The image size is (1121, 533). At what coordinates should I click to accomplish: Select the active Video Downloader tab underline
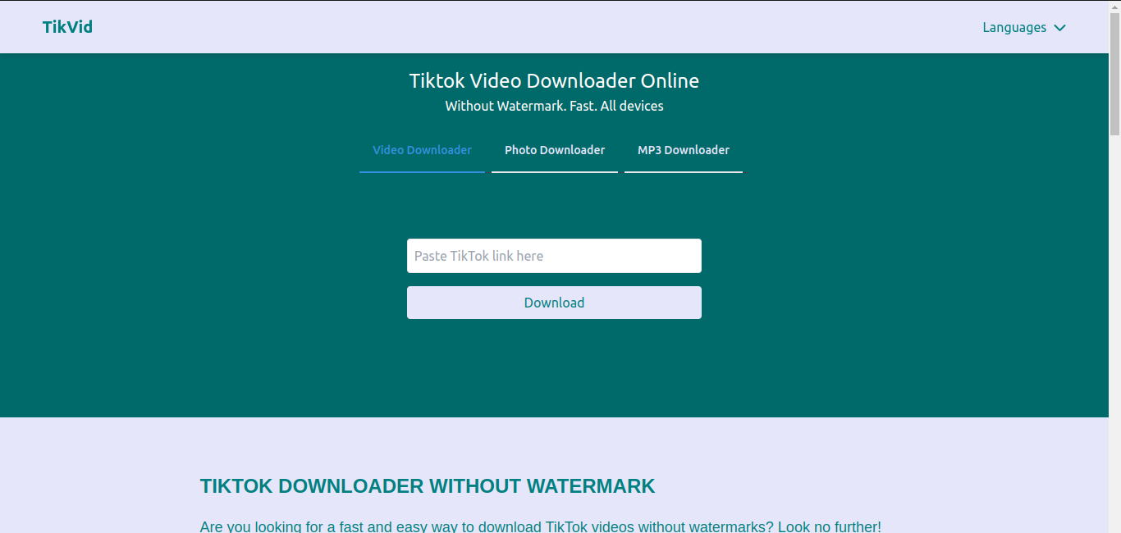(x=422, y=171)
